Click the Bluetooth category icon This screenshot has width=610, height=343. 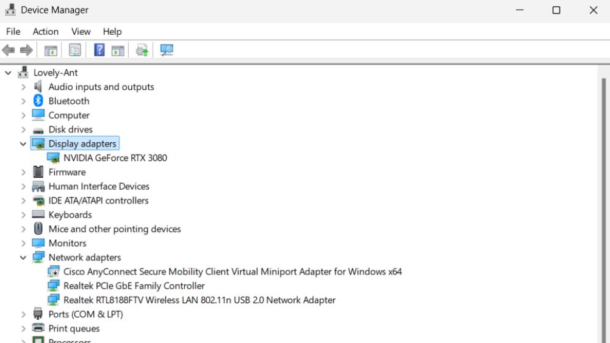click(38, 101)
